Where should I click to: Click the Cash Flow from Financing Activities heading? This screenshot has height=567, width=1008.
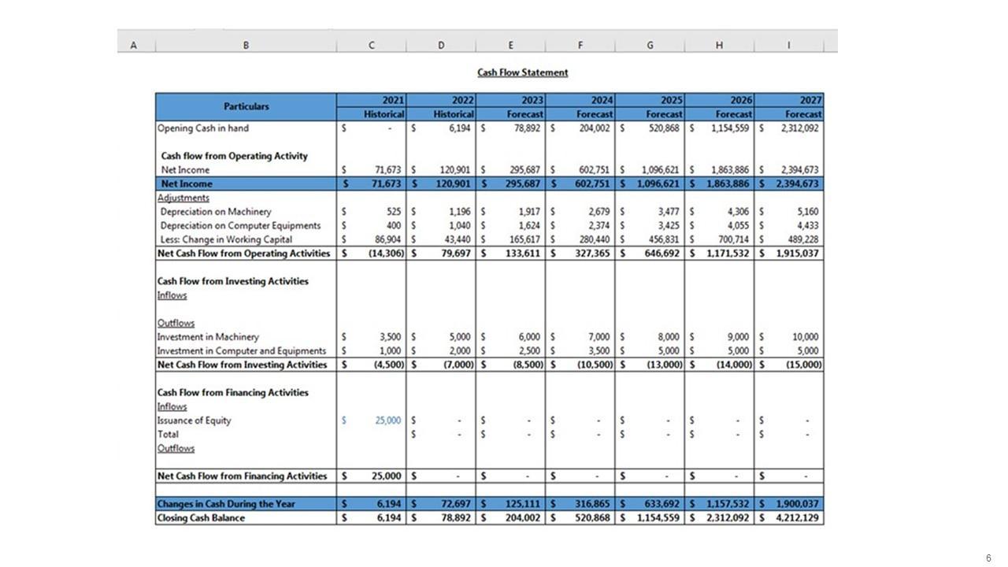[x=233, y=393]
